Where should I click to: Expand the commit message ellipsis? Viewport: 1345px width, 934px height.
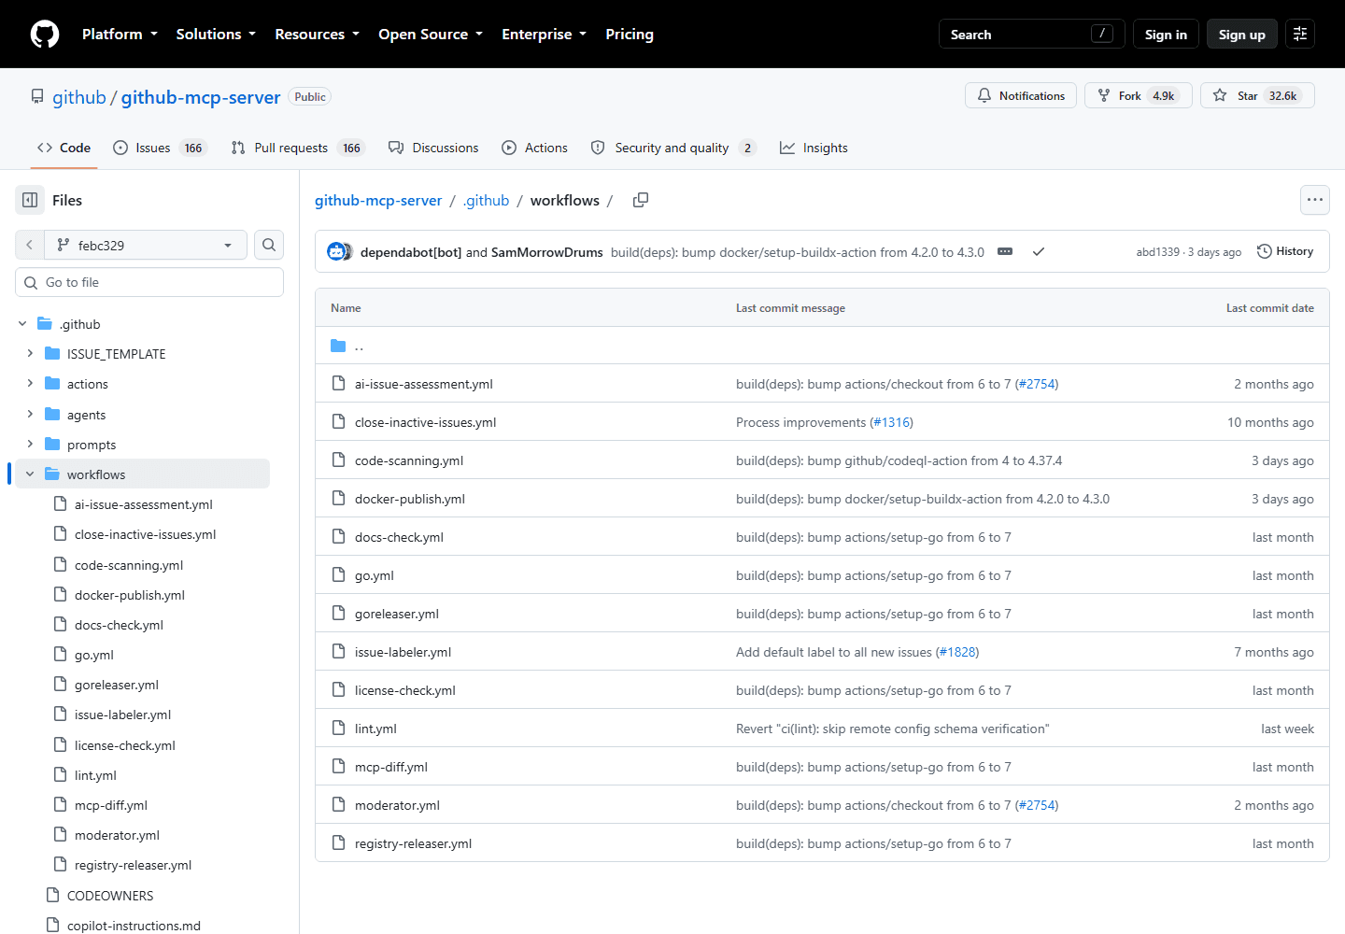point(1005,252)
